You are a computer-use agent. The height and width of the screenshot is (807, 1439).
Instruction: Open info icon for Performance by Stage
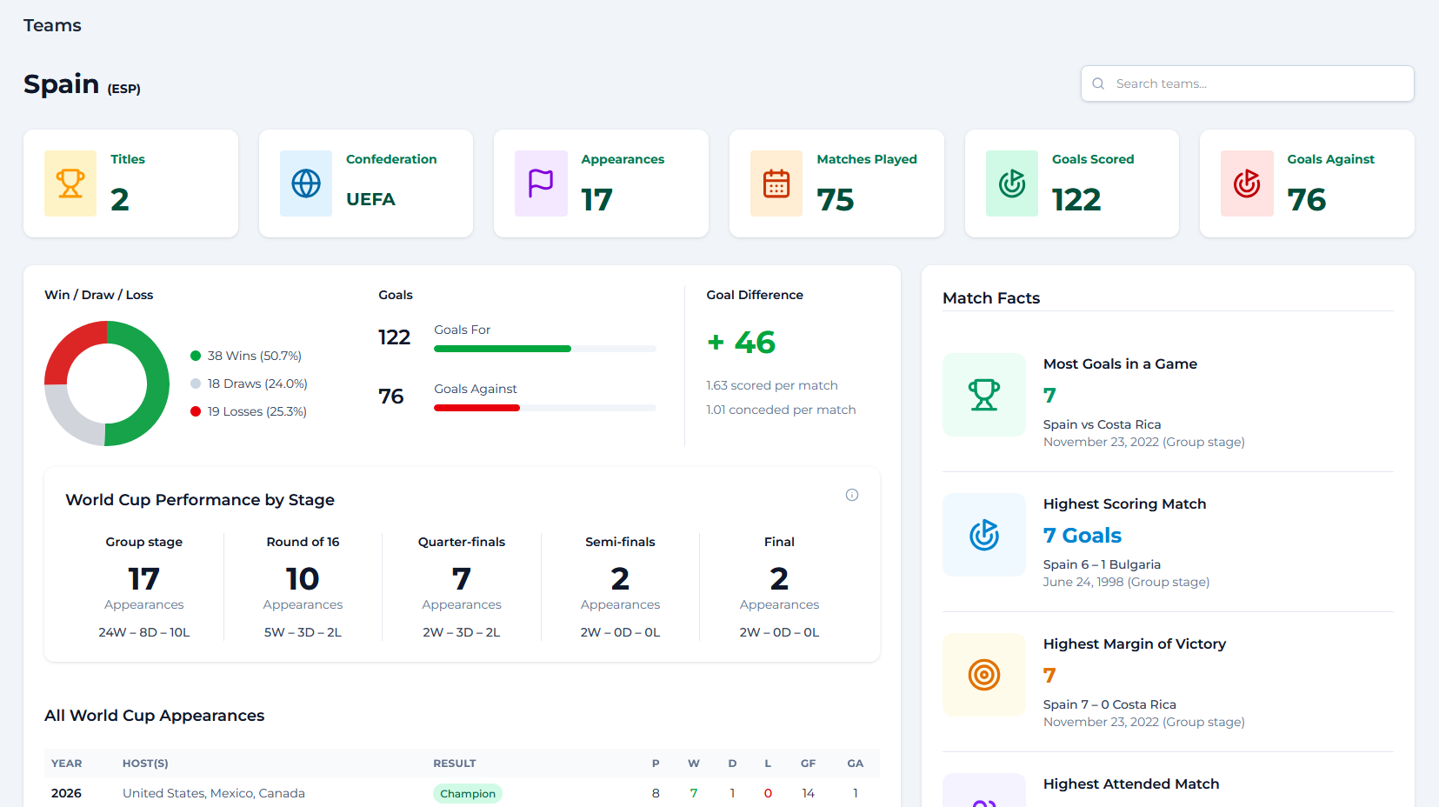click(852, 495)
